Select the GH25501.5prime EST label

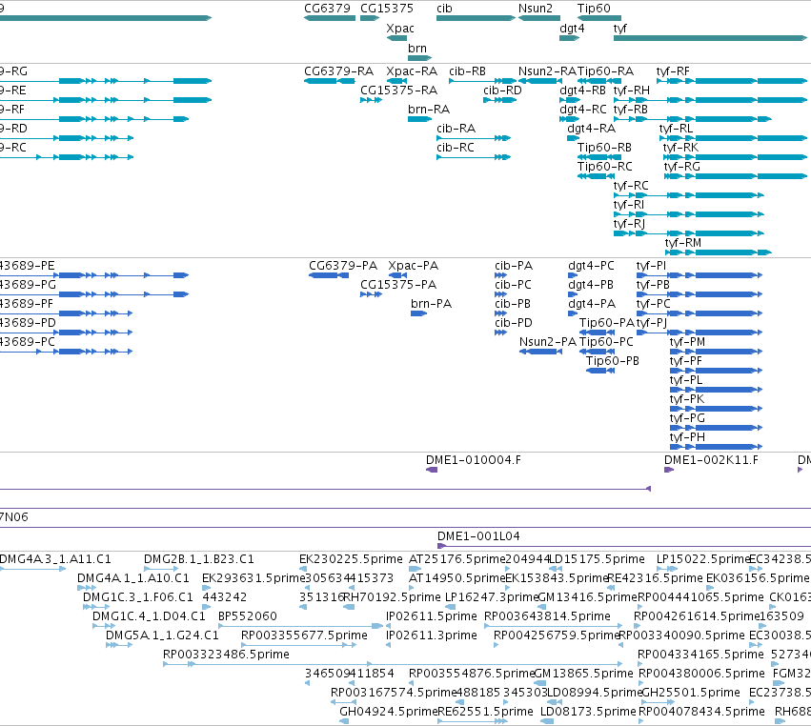point(691,693)
